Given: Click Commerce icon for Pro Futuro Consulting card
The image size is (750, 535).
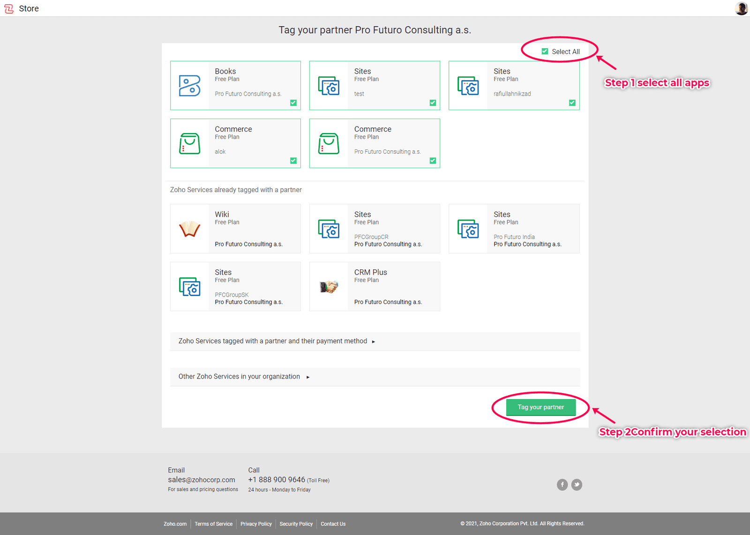Looking at the screenshot, I should tap(329, 143).
